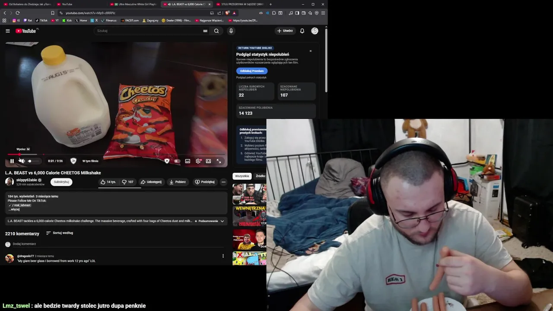Switch to 'STUU PRZEGRYWA W SĄDZIE' tab
This screenshot has height=311, width=553.
point(240,4)
